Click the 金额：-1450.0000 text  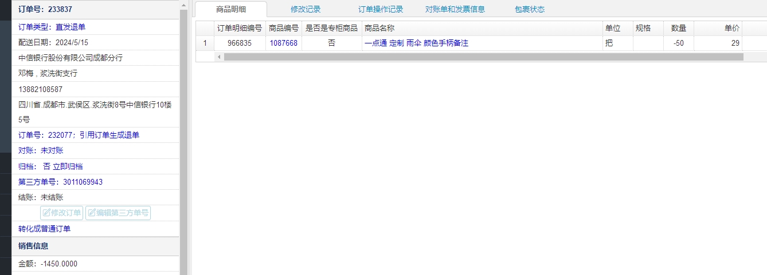coord(48,264)
